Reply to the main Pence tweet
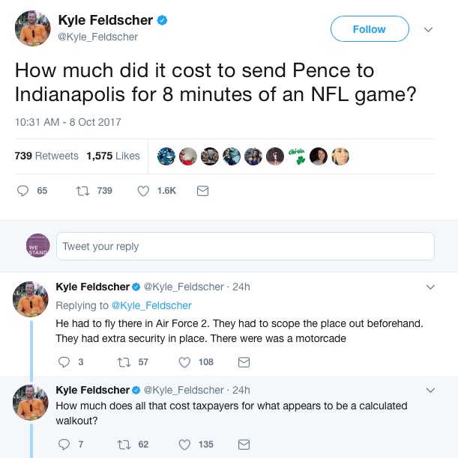458x458 pixels. tap(22, 191)
